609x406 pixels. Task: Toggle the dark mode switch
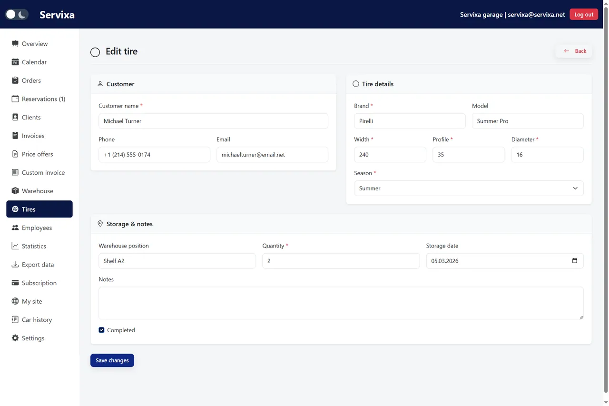tap(17, 14)
